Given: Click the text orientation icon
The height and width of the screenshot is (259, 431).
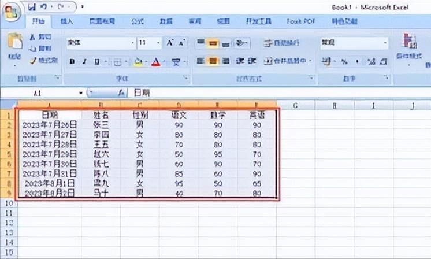Looking at the screenshot, I should coord(240,43).
